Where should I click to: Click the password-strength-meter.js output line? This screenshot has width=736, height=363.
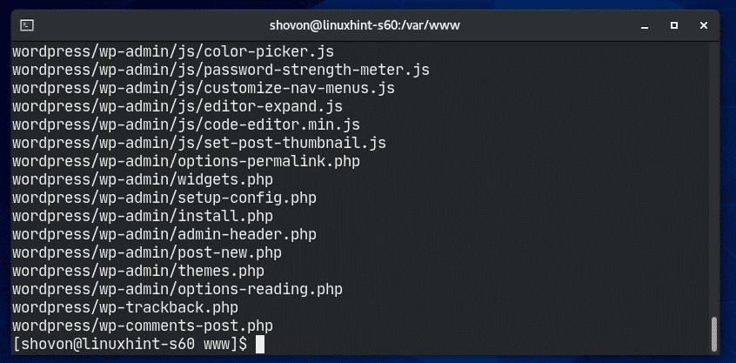(x=221, y=70)
